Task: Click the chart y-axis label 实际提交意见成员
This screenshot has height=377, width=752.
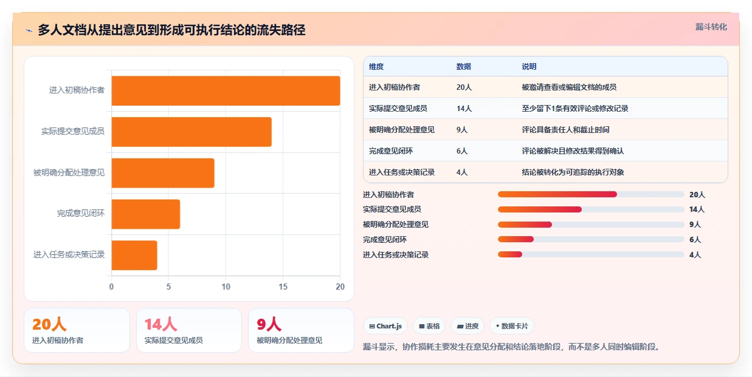Action: 73,132
